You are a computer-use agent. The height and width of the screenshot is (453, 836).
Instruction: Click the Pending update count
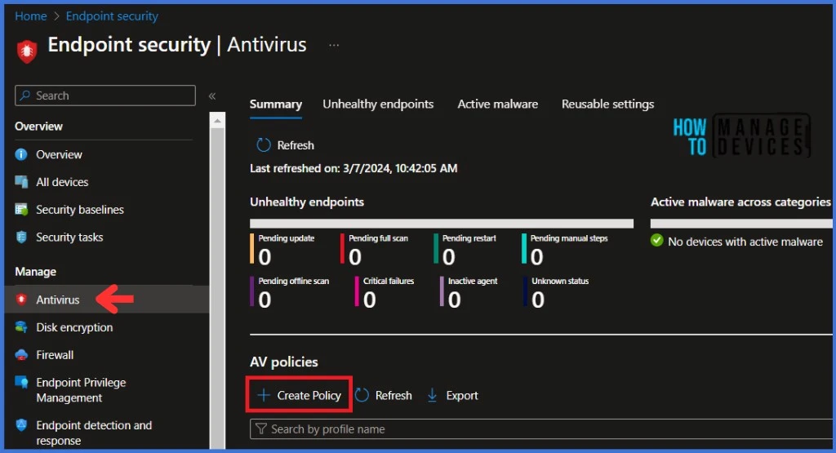265,257
